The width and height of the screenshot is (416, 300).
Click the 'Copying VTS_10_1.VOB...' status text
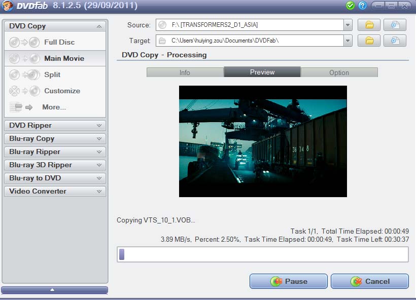156,220
